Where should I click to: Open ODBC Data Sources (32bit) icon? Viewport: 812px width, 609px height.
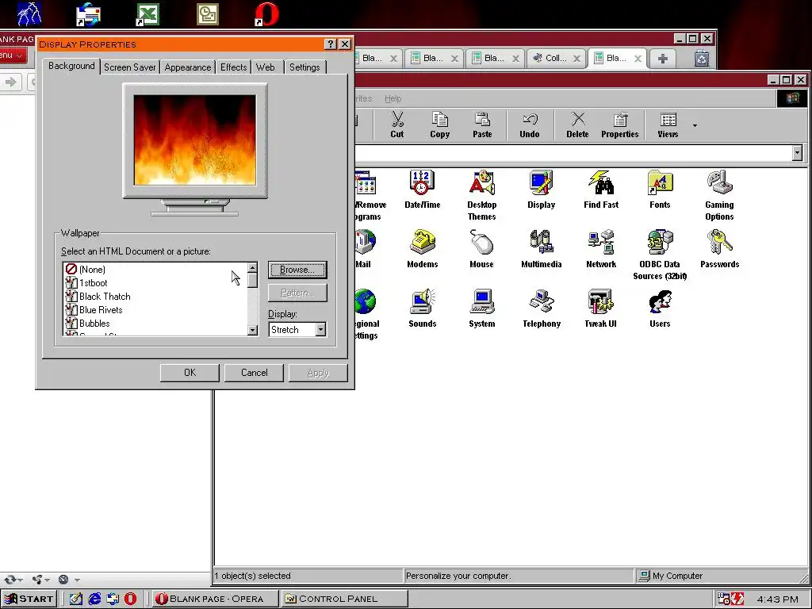point(660,255)
